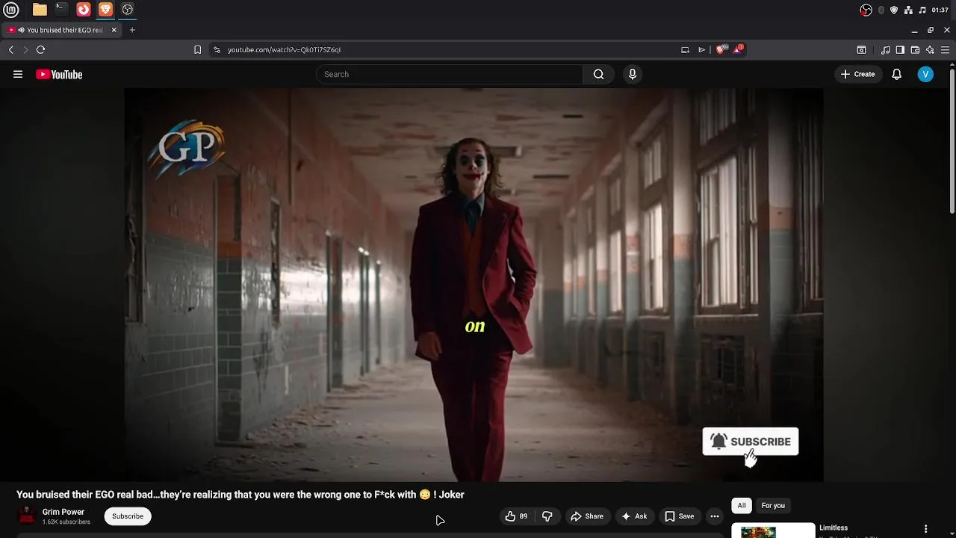956x538 pixels.
Task: Open the Brave Rewards triangle icon
Action: tap(738, 49)
